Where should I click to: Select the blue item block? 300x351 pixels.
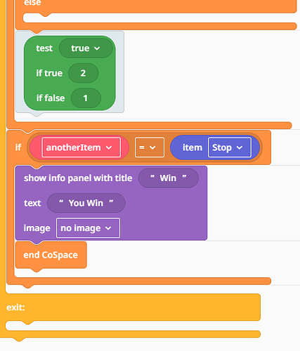point(215,147)
